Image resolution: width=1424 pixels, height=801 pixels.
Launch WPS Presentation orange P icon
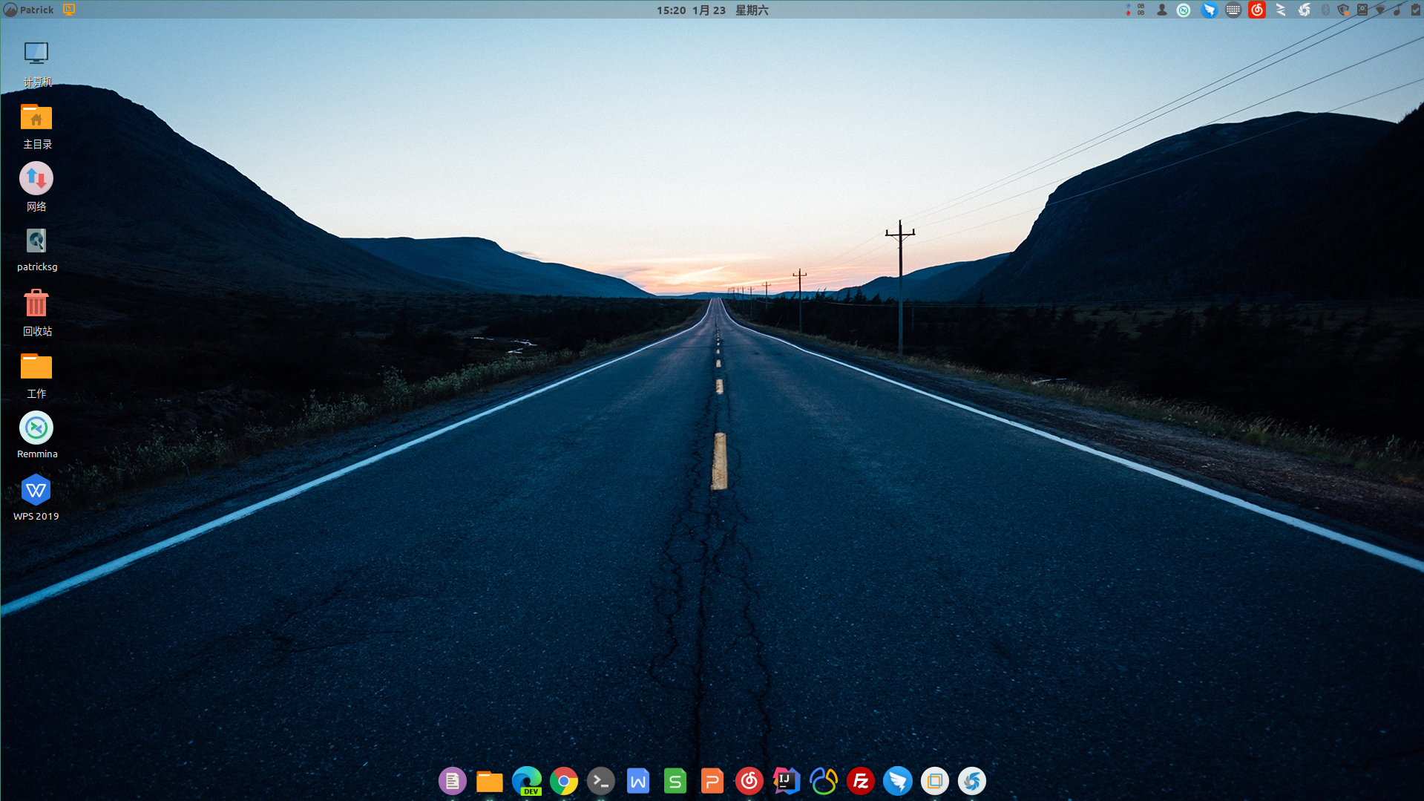click(712, 781)
